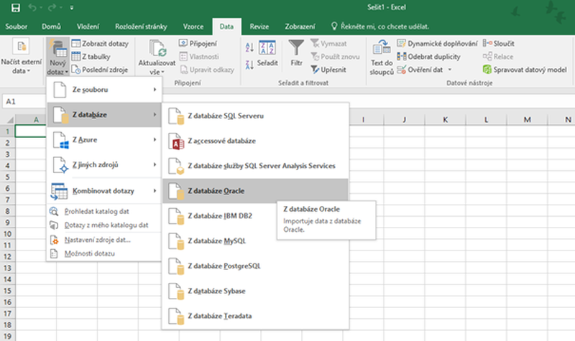Expand the Z Azure submenu
This screenshot has height=341, width=575.
click(x=104, y=139)
